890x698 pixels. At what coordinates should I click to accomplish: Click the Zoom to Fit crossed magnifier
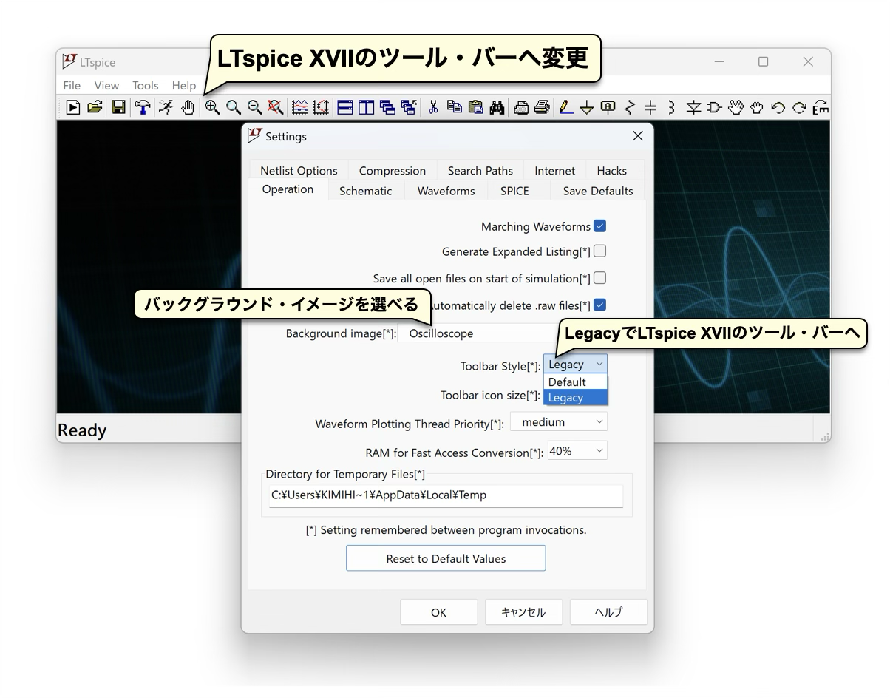click(276, 107)
